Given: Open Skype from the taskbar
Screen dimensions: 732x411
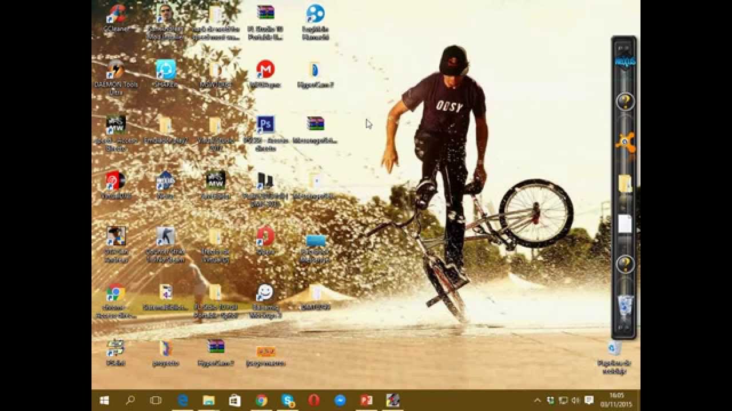Looking at the screenshot, I should pos(288,401).
